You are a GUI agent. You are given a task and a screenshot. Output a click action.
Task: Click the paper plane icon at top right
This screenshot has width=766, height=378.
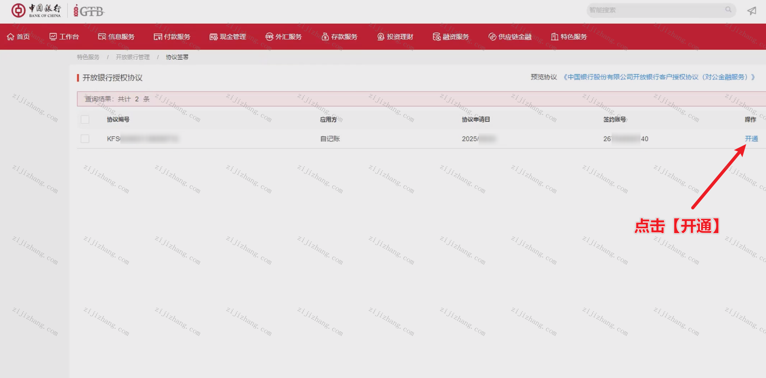[x=751, y=11]
